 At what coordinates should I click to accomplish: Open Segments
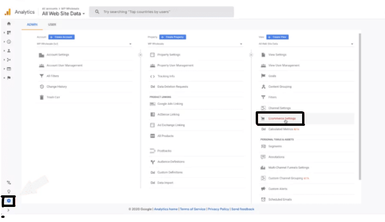click(x=275, y=147)
